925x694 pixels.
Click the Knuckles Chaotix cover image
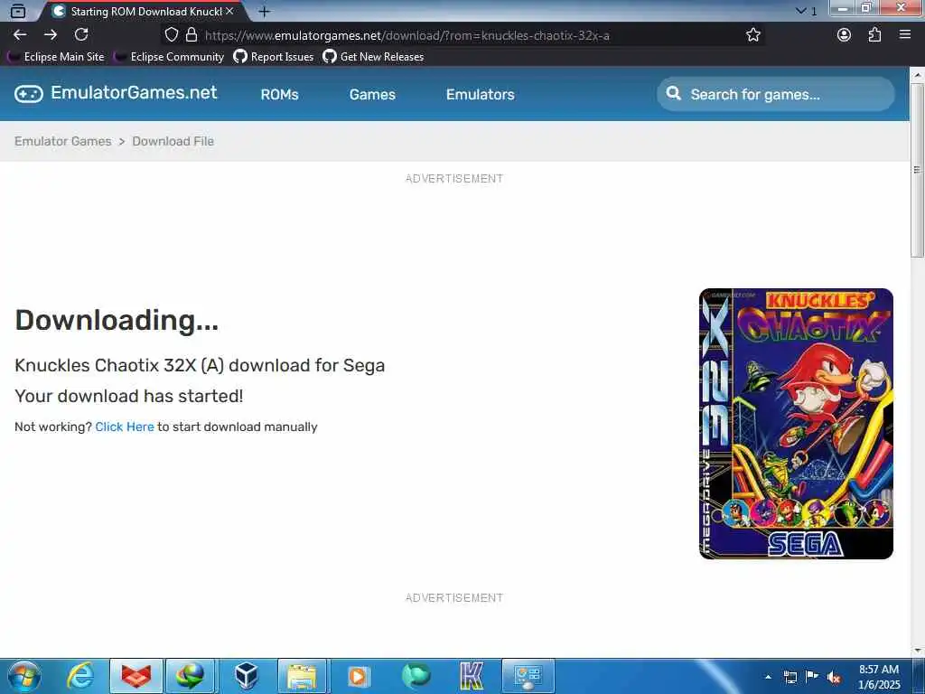coord(796,424)
